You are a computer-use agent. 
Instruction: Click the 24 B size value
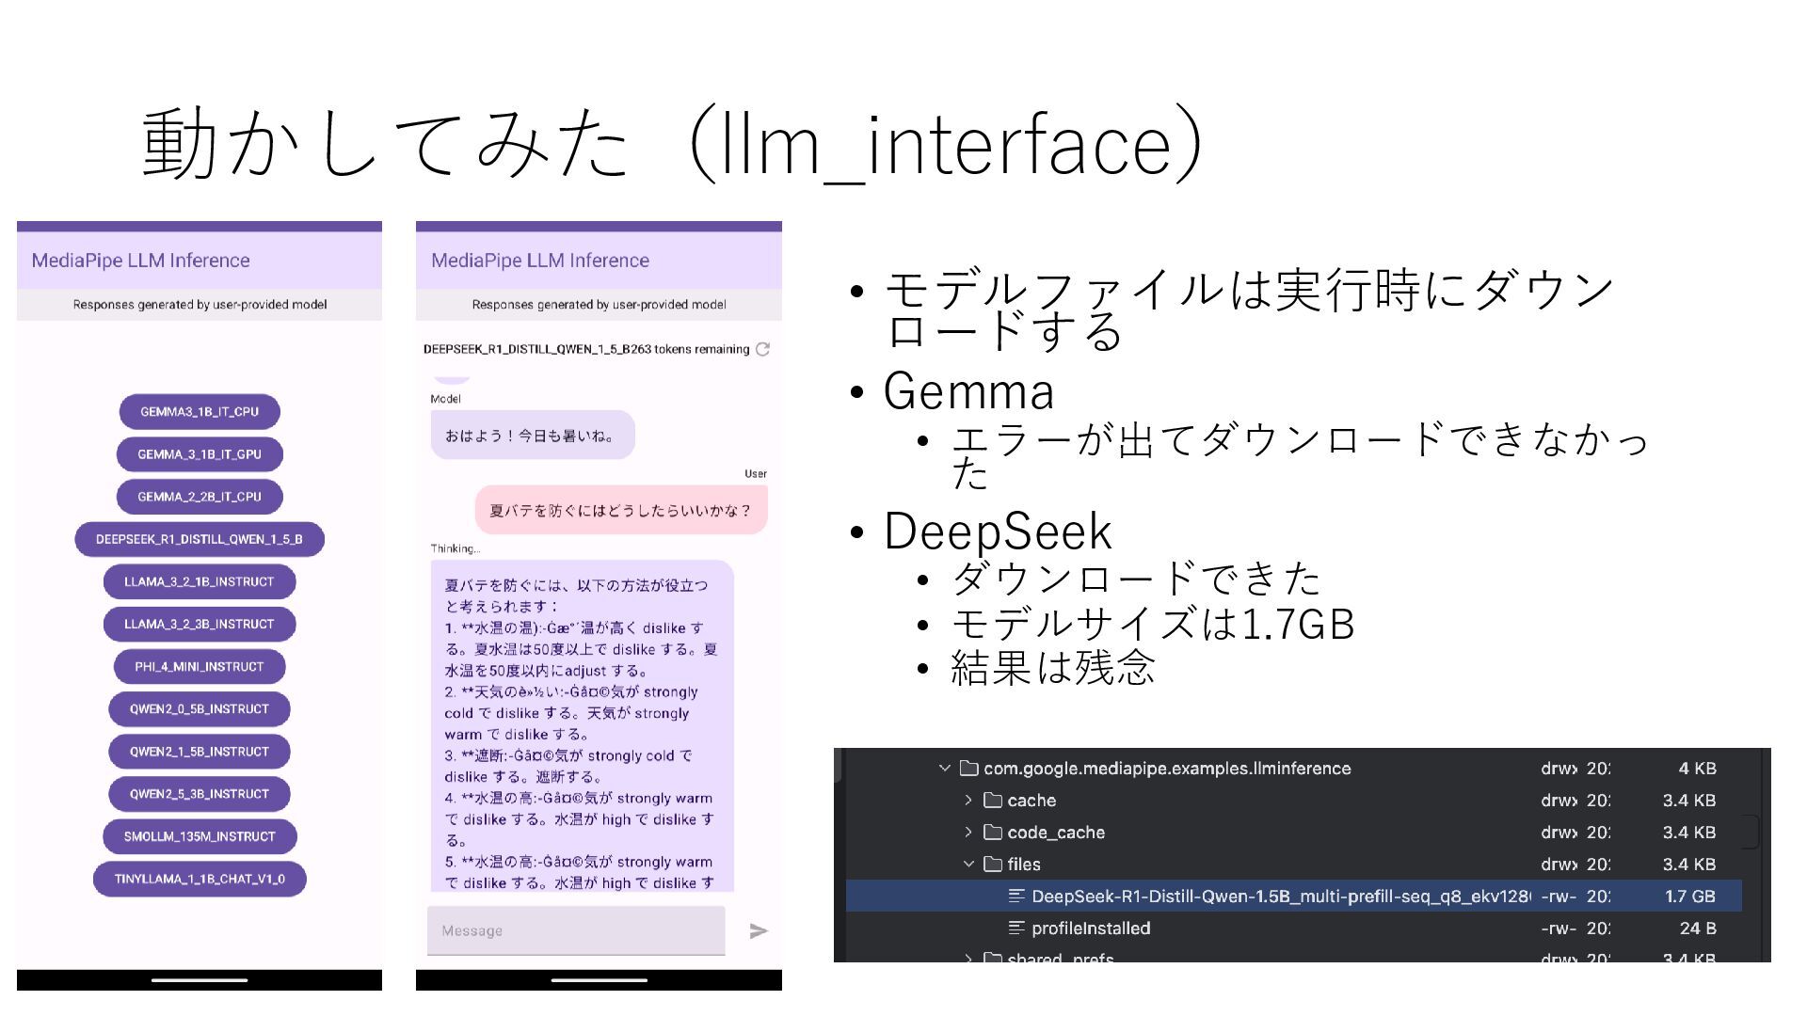click(x=1698, y=929)
